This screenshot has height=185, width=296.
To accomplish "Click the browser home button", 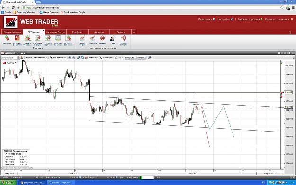I will coord(18,8).
